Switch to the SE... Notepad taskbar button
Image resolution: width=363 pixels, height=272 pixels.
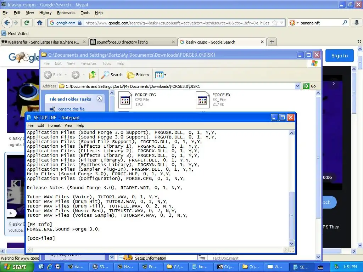pyautogui.click(x=302, y=267)
